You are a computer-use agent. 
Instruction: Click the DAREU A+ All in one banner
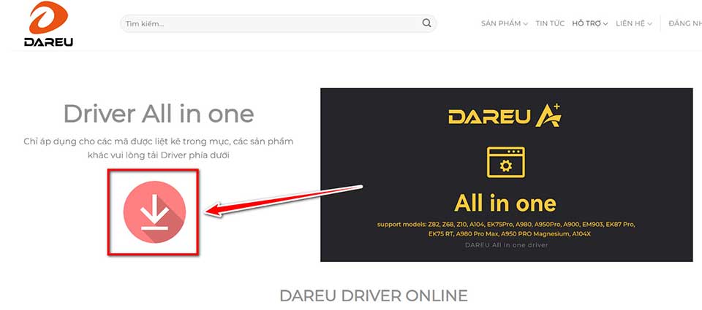click(506, 174)
